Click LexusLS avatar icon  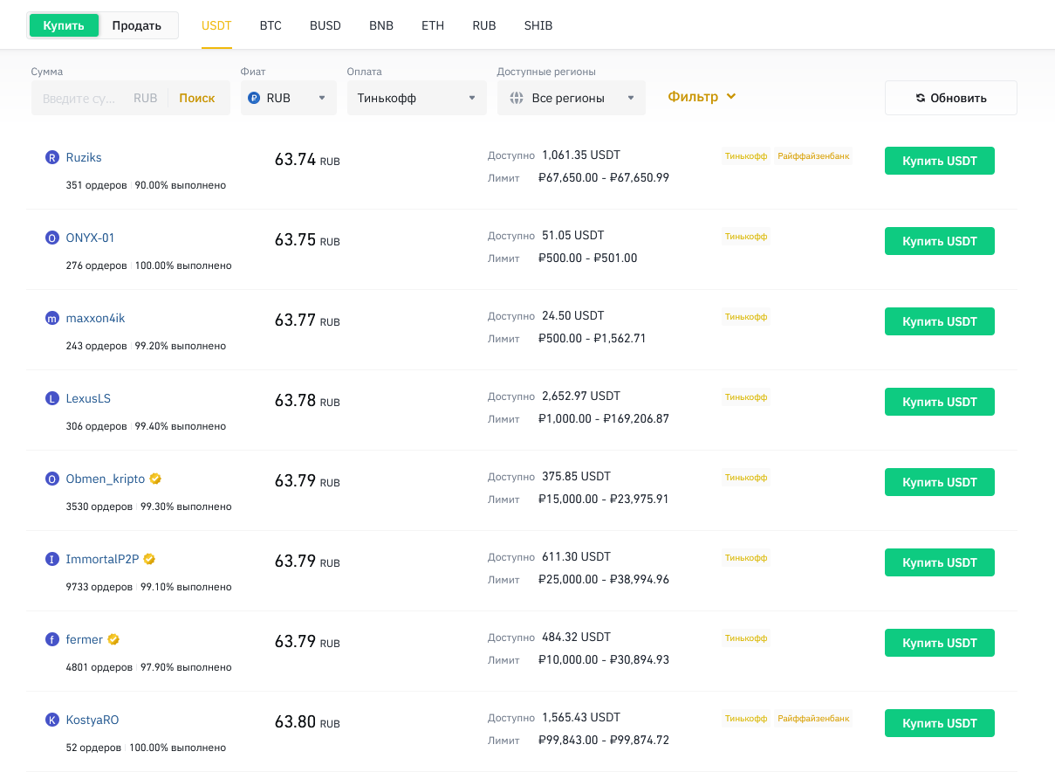click(x=51, y=398)
